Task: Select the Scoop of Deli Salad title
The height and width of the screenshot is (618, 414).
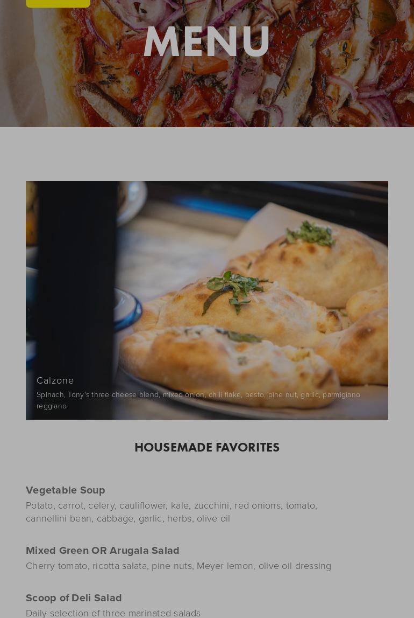Action: coord(74,598)
